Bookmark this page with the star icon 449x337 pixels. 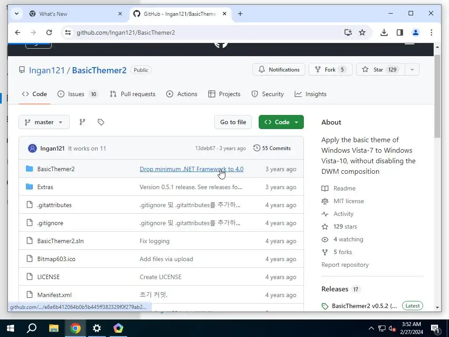pyautogui.click(x=362, y=32)
